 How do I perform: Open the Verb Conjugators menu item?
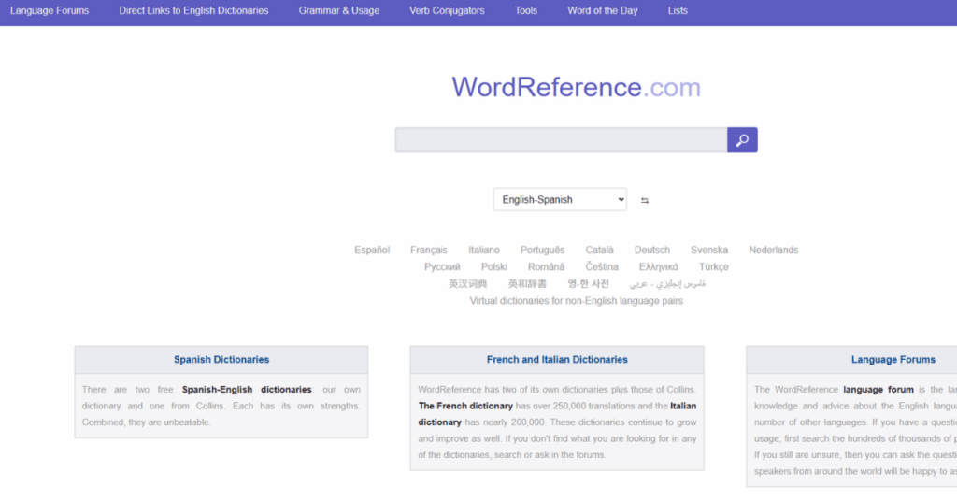[447, 11]
